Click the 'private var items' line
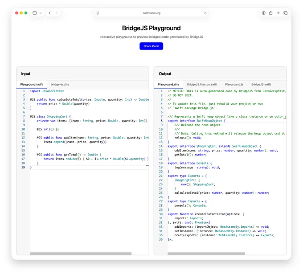303x275 pixels. [x=92, y=121]
